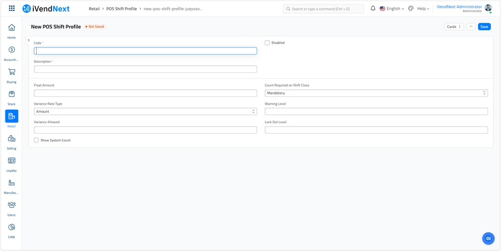
Task: Open the English language selector
Action: coord(392,9)
